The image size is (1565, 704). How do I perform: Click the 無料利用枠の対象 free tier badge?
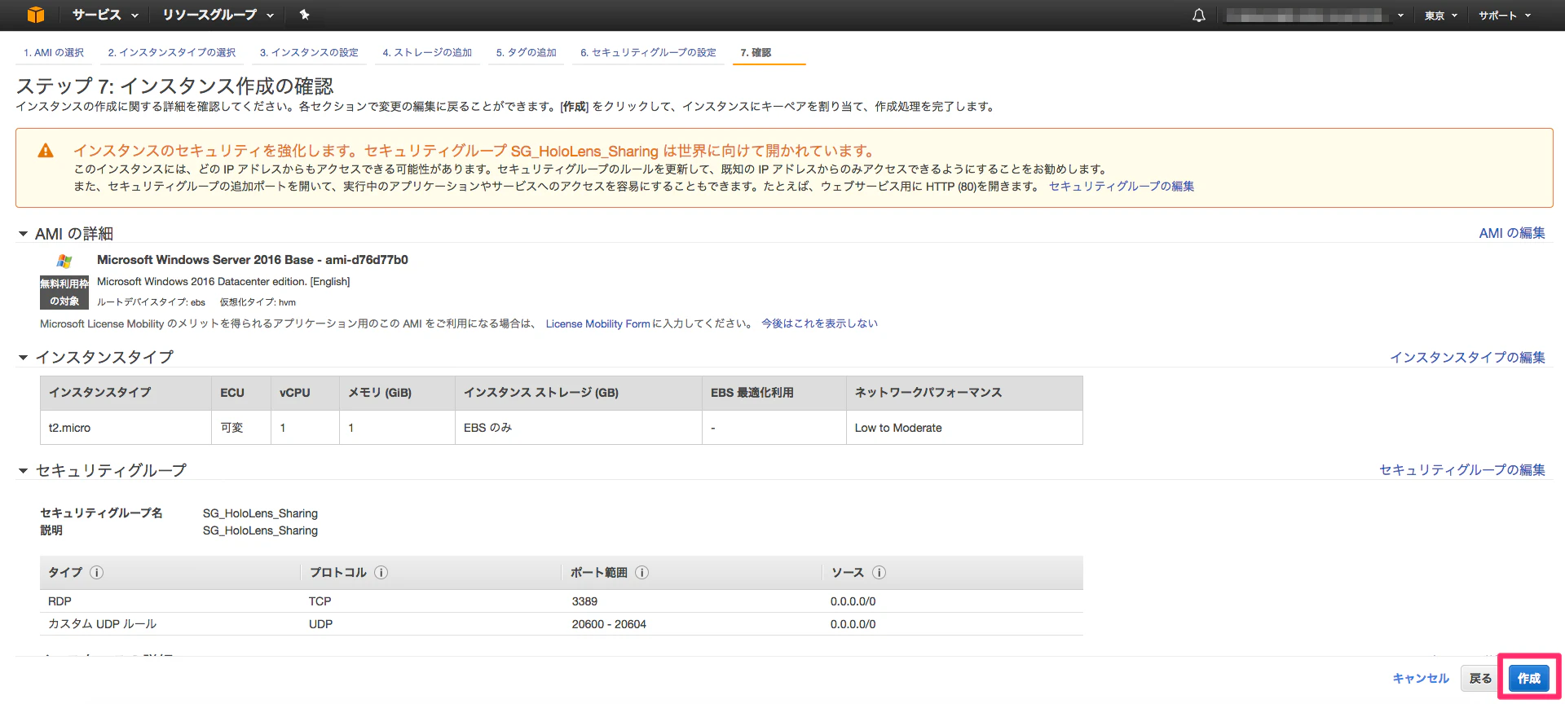tap(64, 293)
